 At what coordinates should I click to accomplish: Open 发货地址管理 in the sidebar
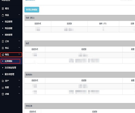point(10,68)
